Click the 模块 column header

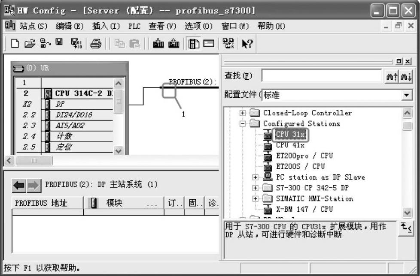124,203
